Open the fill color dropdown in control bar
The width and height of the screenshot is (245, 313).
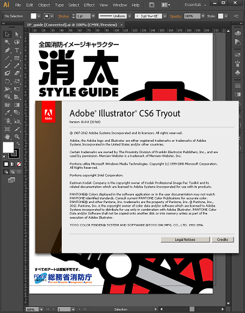(x=39, y=16)
